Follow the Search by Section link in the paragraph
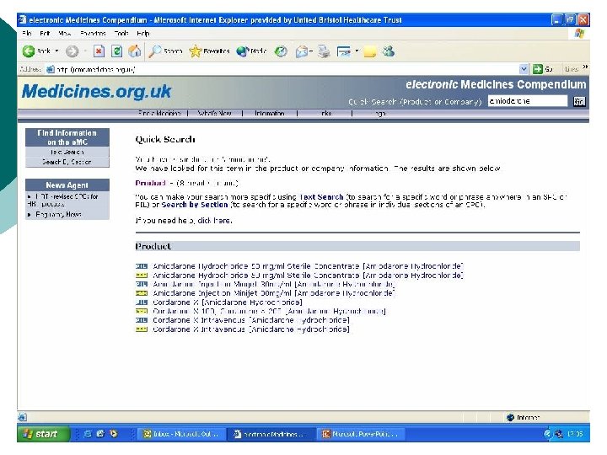Image resolution: width=607 pixels, height=455 pixels. point(195,205)
